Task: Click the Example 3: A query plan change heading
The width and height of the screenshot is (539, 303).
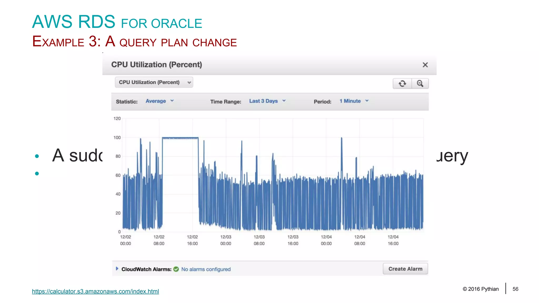Action: (x=134, y=42)
